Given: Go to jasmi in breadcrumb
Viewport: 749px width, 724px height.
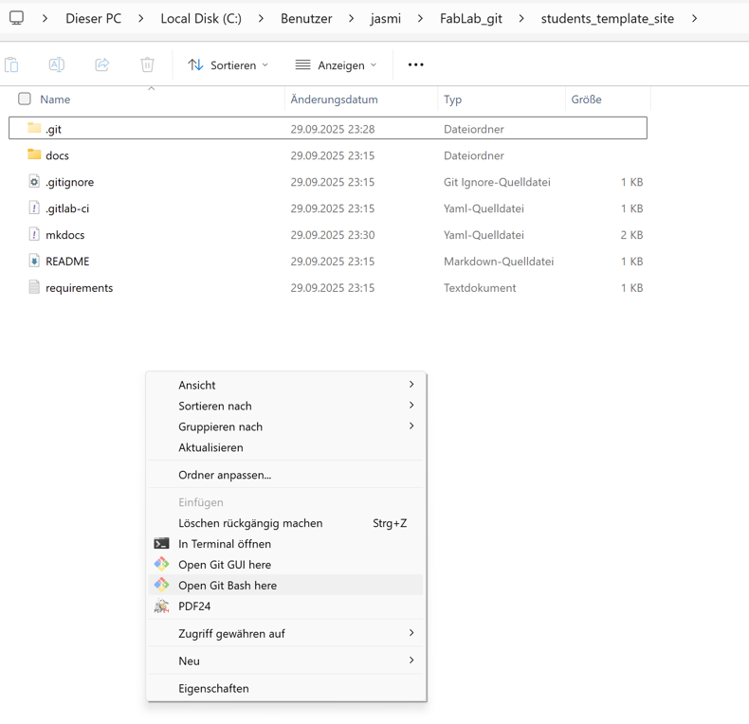Looking at the screenshot, I should click(386, 19).
